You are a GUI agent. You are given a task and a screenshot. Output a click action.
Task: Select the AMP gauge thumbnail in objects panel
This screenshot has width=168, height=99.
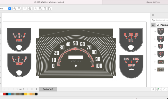161,31
